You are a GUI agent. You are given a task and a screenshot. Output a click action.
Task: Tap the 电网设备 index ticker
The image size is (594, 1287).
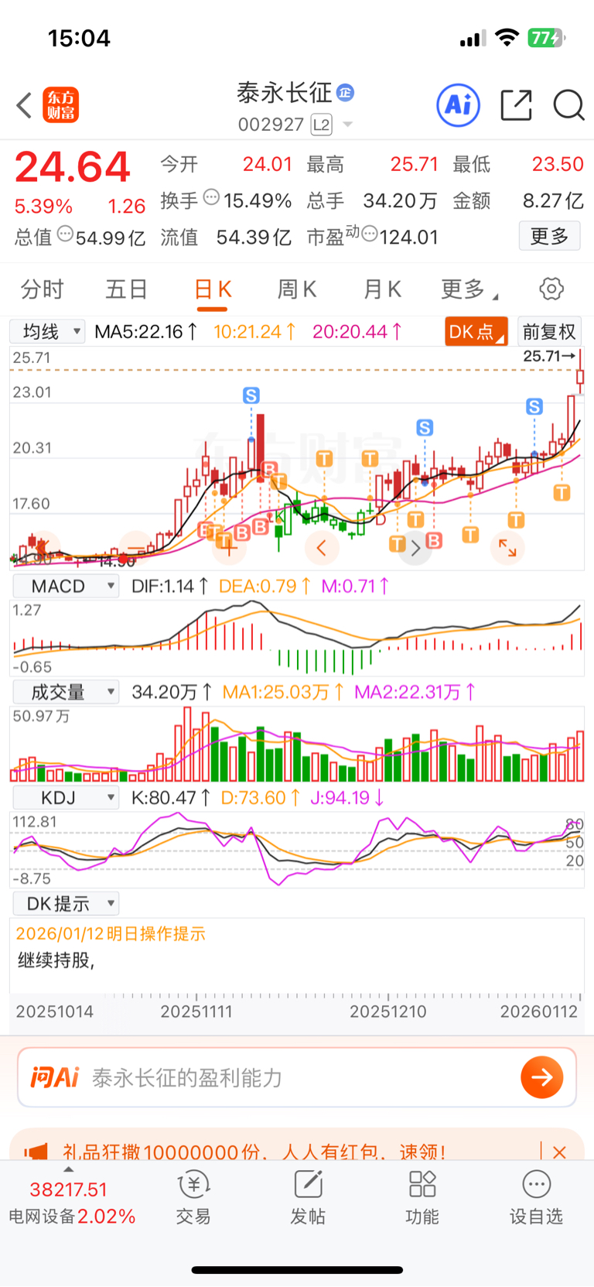pyautogui.click(x=72, y=1203)
